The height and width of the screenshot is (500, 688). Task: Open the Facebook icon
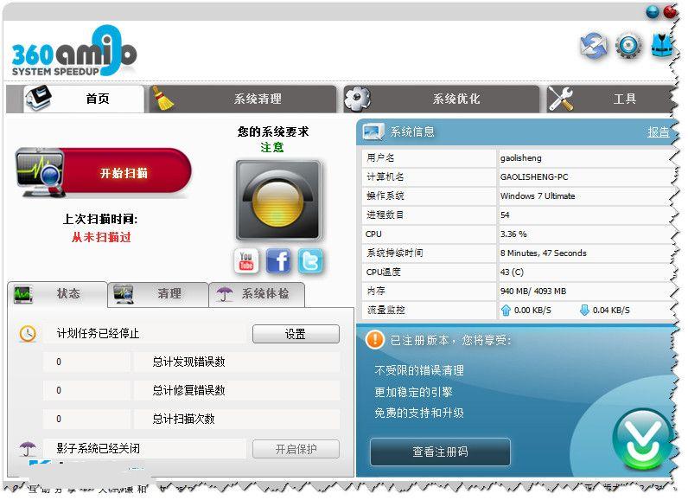(x=278, y=260)
